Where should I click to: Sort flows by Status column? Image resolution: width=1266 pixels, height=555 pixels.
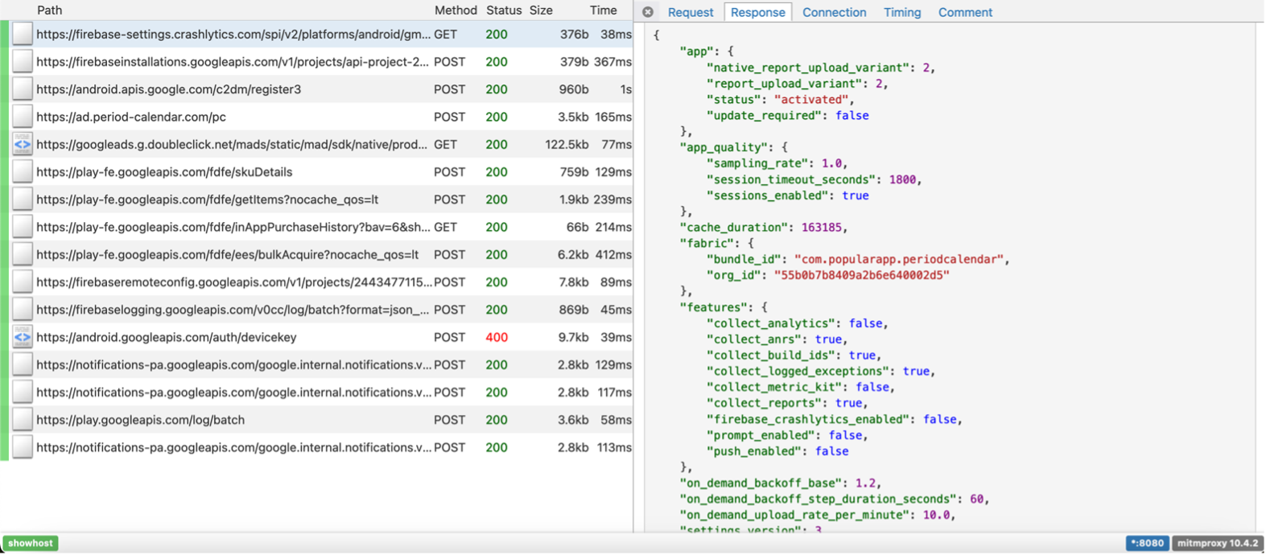click(504, 10)
